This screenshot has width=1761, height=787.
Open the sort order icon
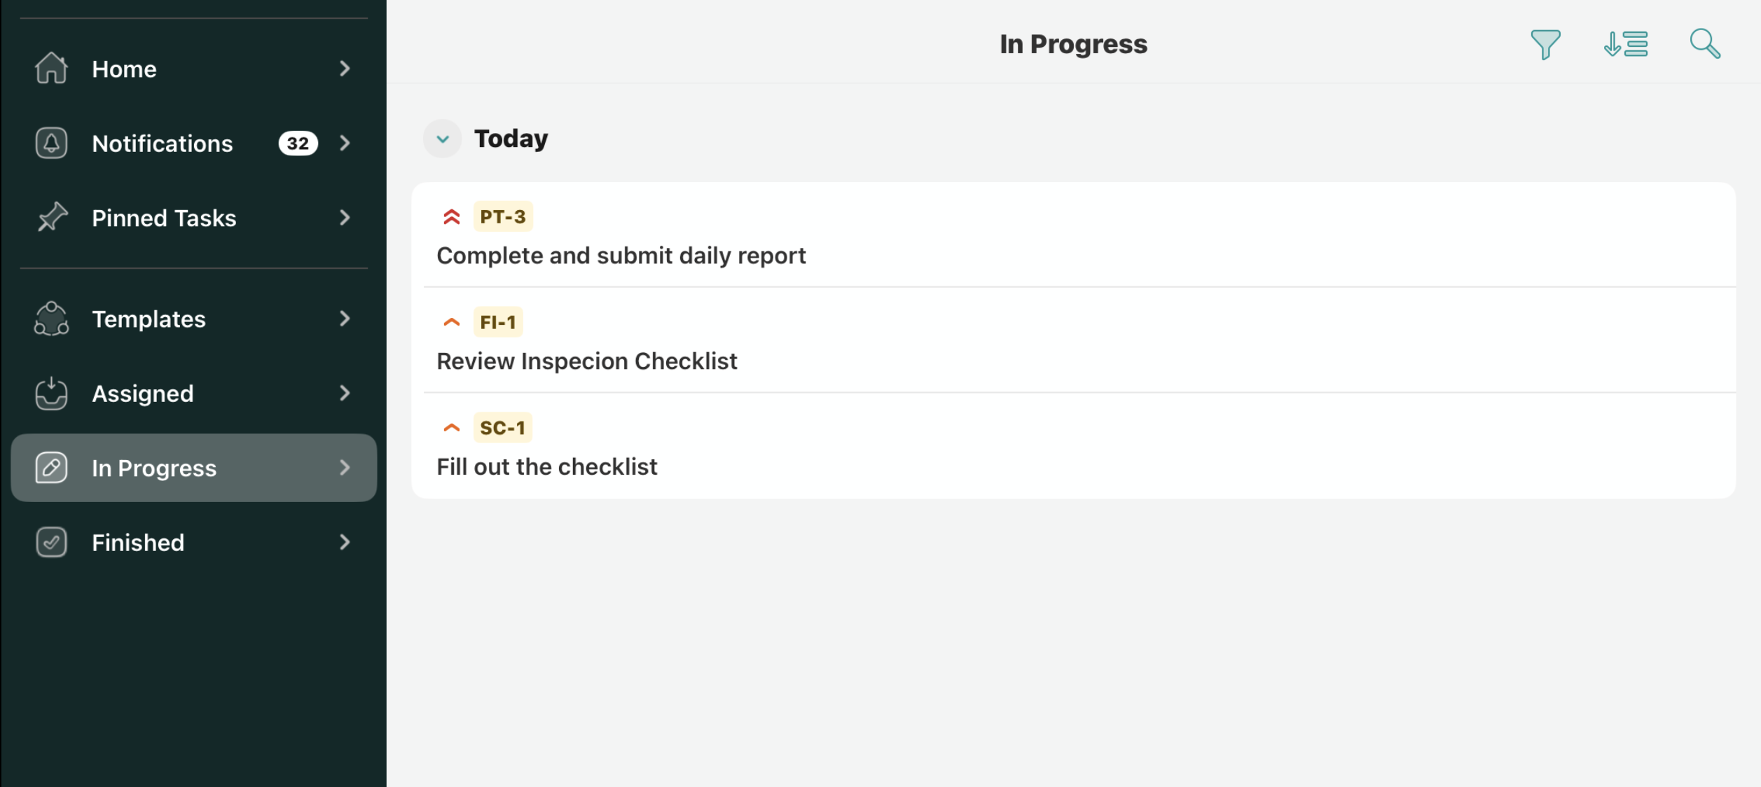point(1626,44)
